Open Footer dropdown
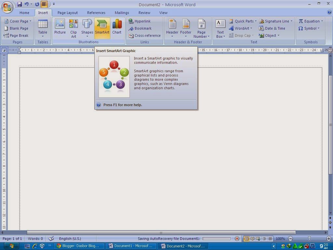This screenshot has width=333, height=250. pos(186,28)
